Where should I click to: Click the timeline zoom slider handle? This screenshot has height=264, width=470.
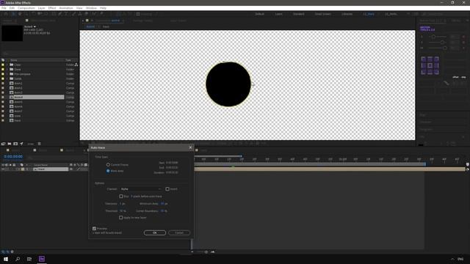[206, 252]
